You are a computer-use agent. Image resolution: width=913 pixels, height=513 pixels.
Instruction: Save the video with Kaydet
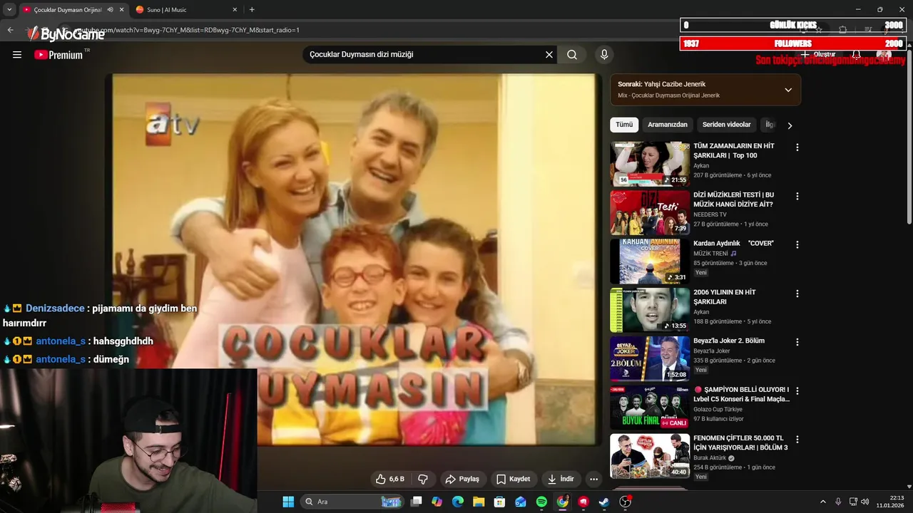514,479
